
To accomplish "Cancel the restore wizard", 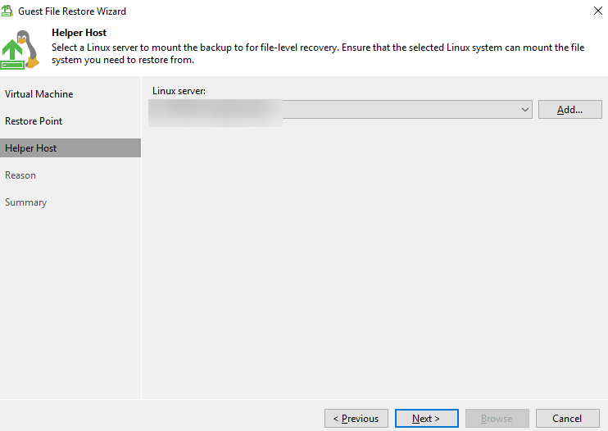I will point(567,419).
